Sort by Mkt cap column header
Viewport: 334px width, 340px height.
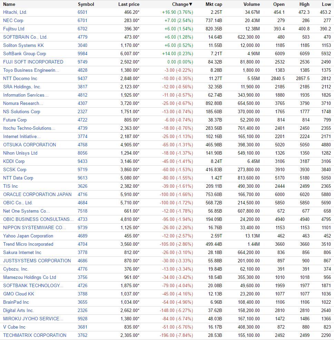pyautogui.click(x=214, y=4)
